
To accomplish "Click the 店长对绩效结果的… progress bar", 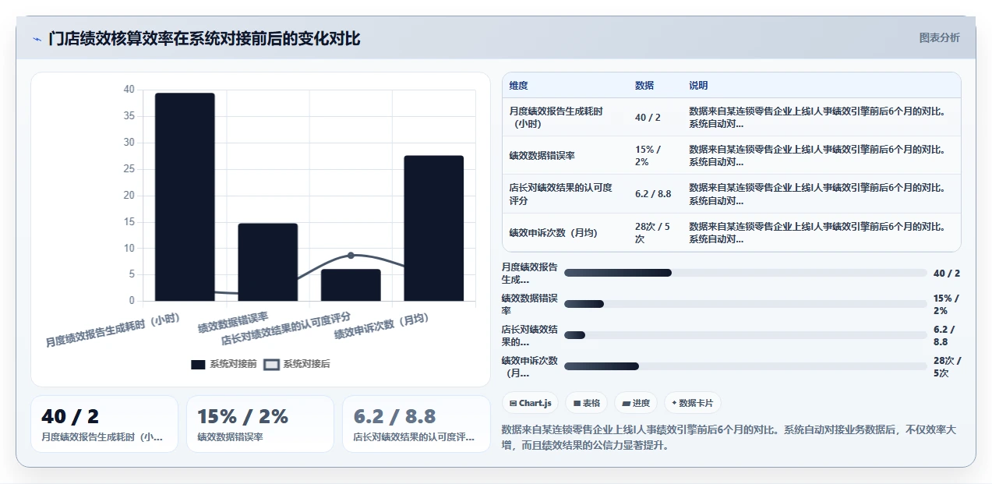I will [746, 335].
